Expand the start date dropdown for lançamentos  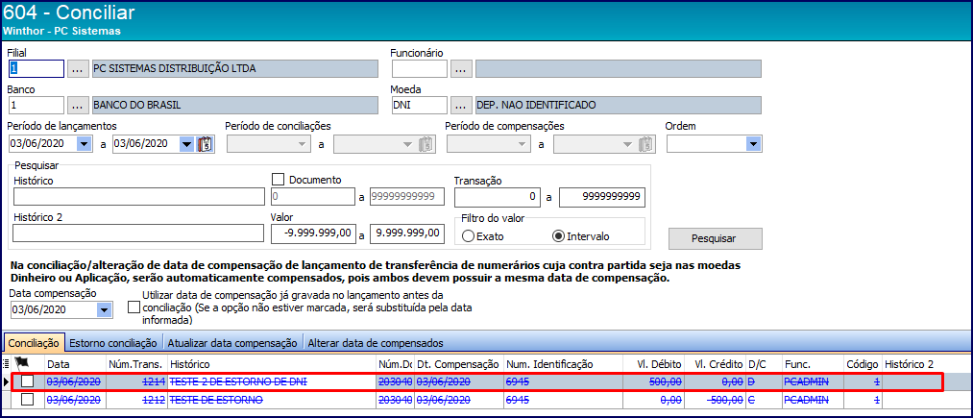84,143
